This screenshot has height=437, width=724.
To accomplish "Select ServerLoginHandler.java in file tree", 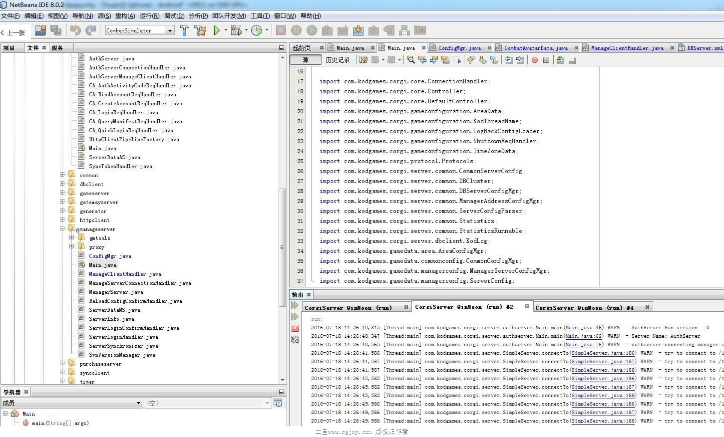I will (123, 337).
